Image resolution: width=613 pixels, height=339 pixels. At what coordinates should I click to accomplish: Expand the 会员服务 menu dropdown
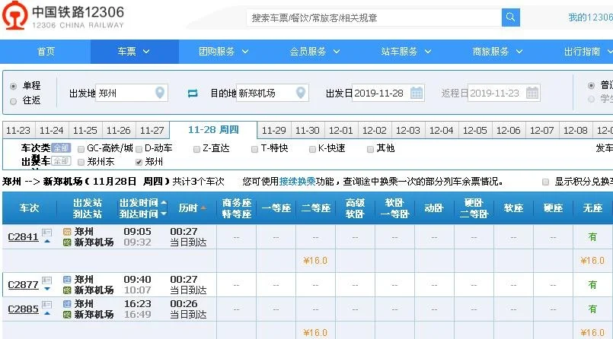coord(337,52)
